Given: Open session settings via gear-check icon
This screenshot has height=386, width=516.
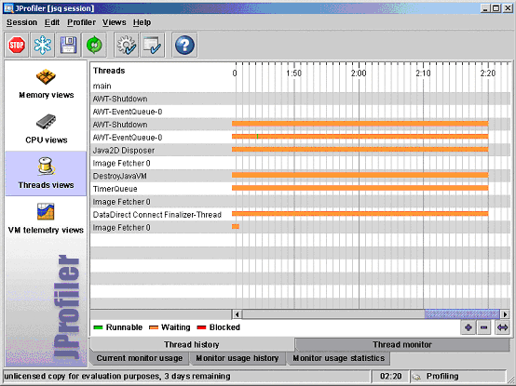Looking at the screenshot, I should pos(127,45).
